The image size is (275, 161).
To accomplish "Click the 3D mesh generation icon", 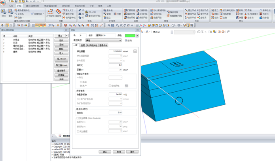I will click(82, 17).
